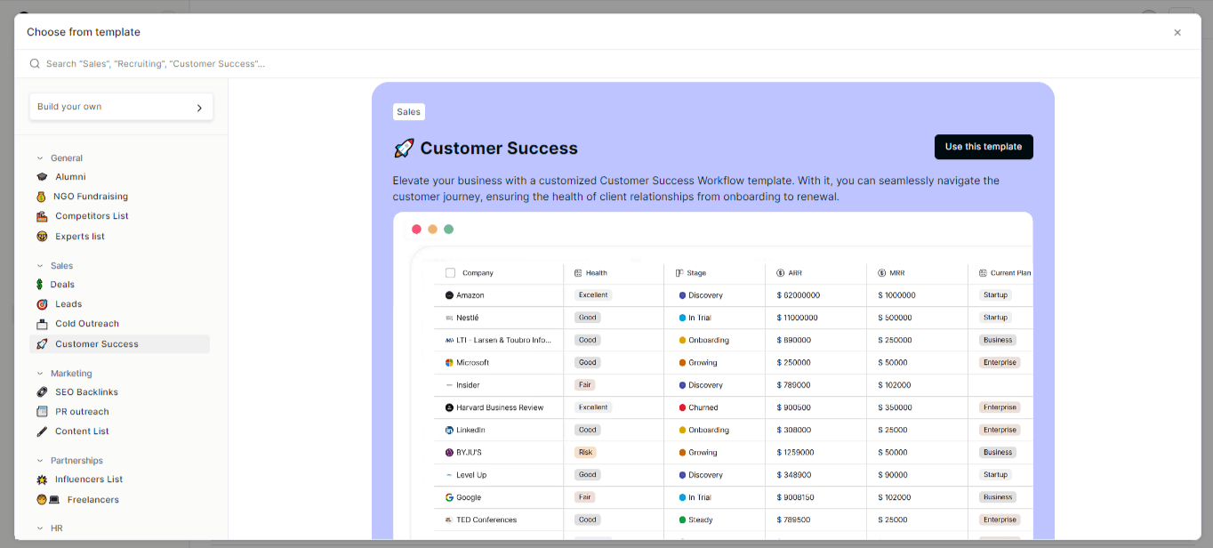Screen dimensions: 1213x548
Task: Click the magnifying glass search icon
Action: click(35, 63)
